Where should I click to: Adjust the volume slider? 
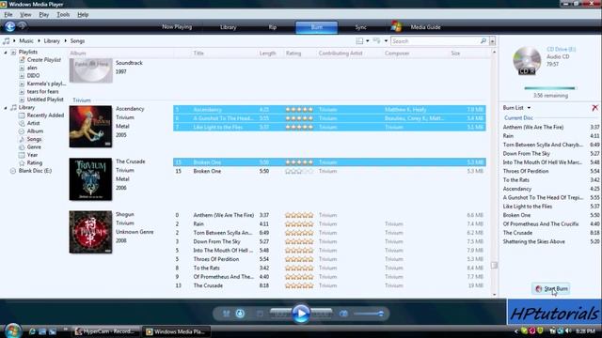click(369, 314)
